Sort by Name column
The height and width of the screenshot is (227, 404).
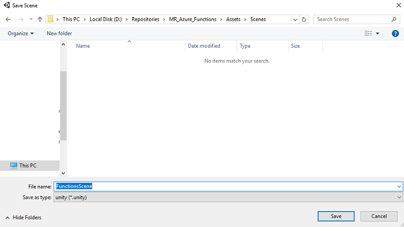coord(83,46)
